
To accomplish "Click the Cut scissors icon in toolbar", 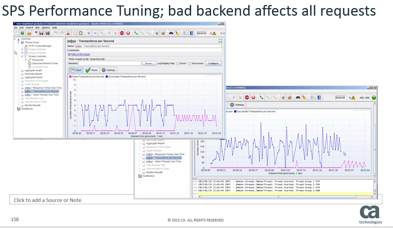I will [68, 33].
